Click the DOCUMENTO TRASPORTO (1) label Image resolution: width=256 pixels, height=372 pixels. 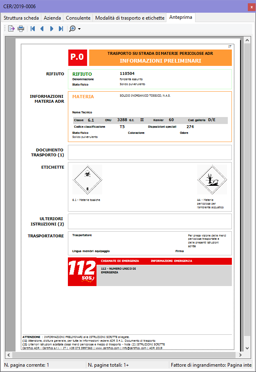(47, 152)
